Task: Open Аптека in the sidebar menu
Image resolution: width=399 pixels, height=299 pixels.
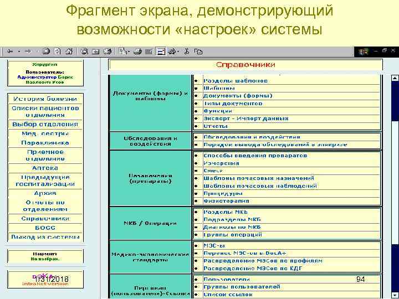Action: 45,168
